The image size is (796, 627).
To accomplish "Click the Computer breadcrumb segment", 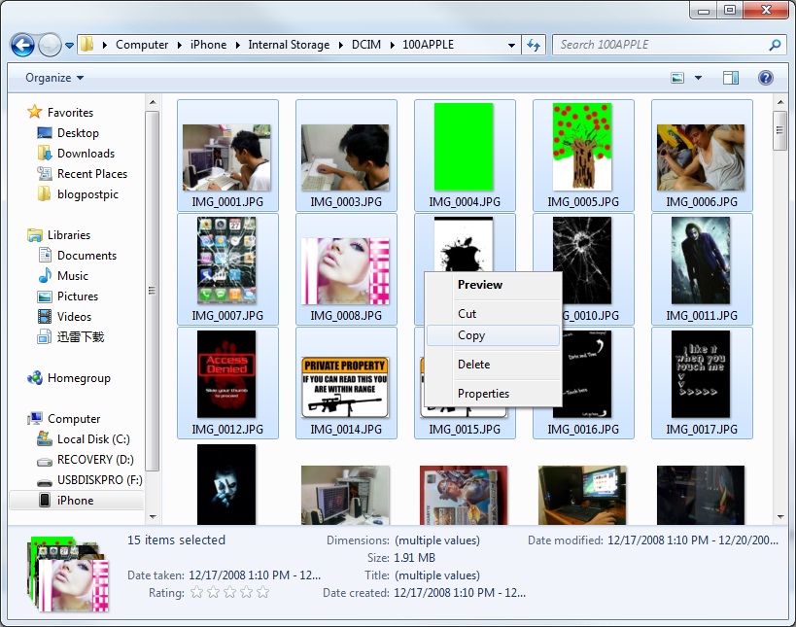I will click(x=142, y=45).
